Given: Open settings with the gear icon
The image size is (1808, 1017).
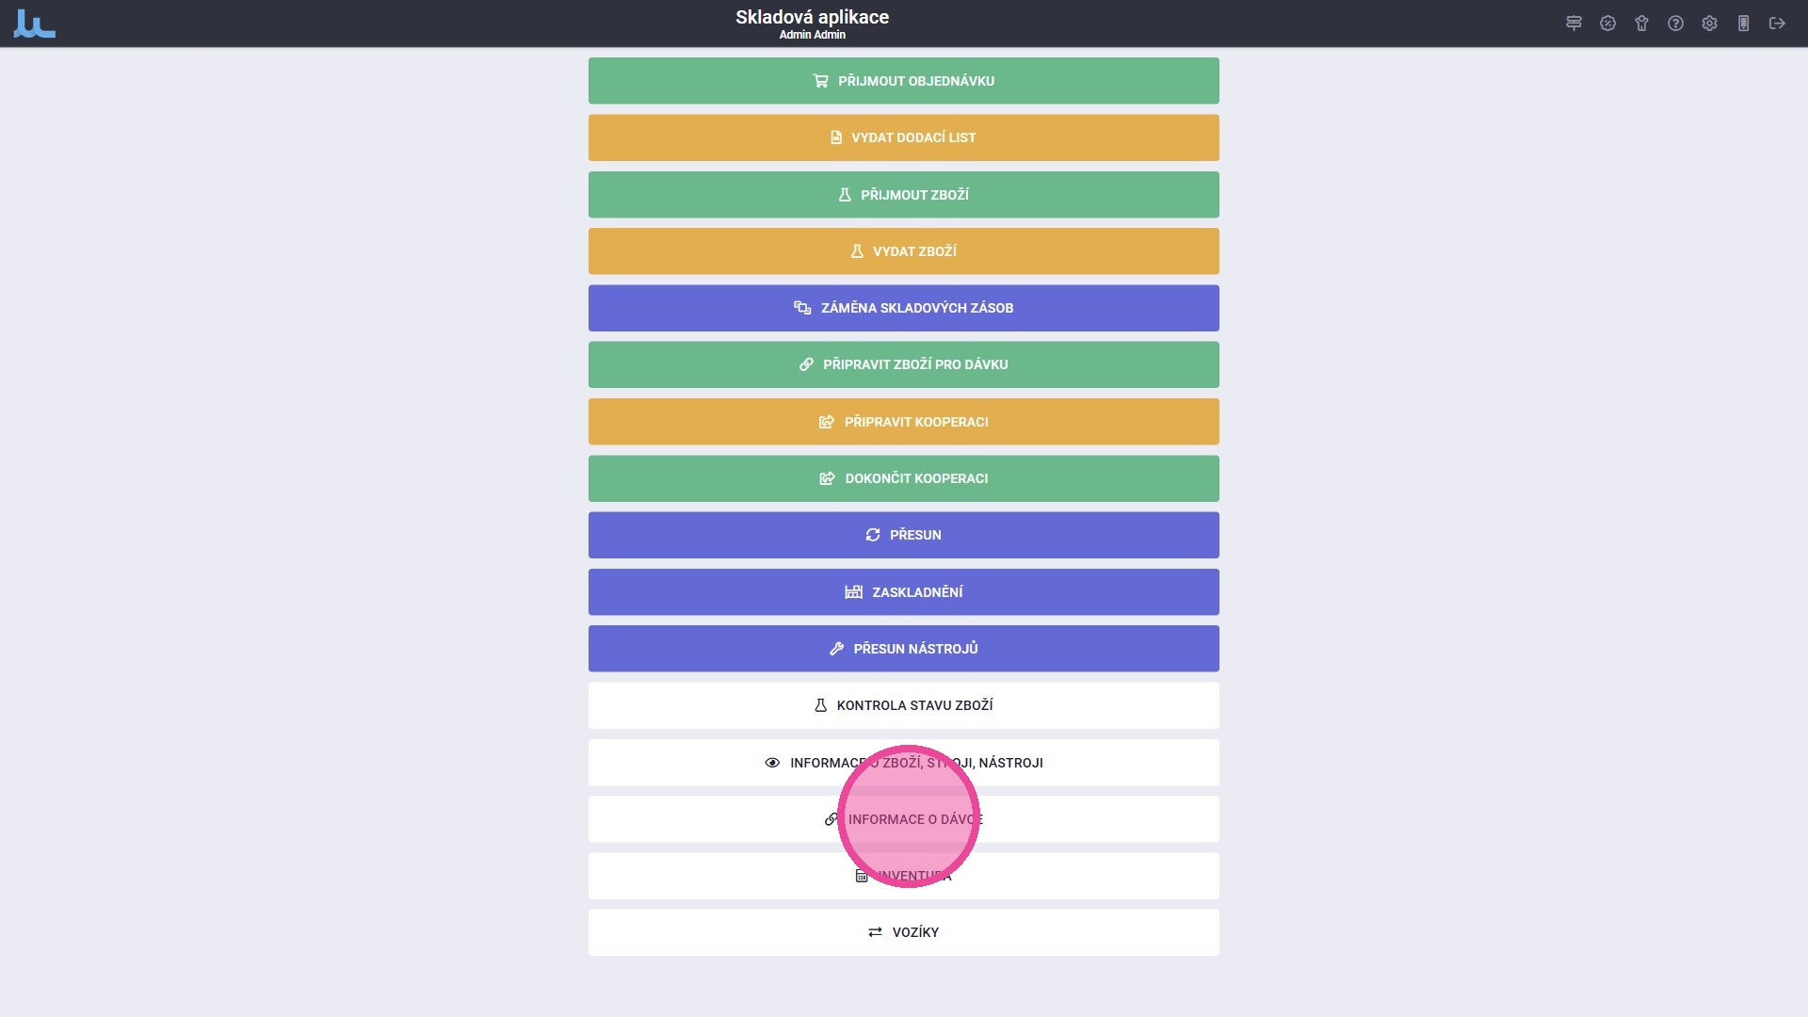Looking at the screenshot, I should coord(1709,24).
